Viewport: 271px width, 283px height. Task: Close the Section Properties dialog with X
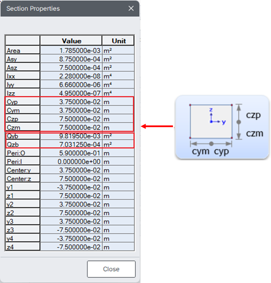(x=131, y=8)
